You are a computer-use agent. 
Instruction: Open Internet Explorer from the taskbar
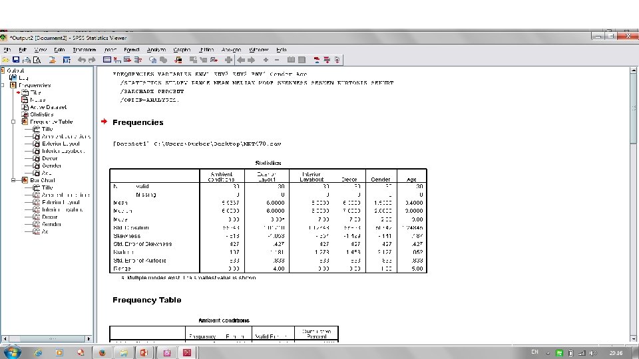[x=38, y=352]
